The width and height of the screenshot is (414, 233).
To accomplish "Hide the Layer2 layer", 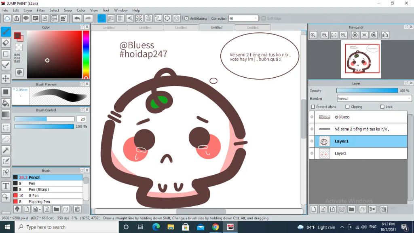I will click(312, 153).
